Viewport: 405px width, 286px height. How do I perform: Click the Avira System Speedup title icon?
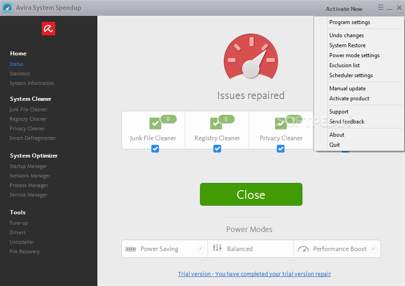[x=7, y=8]
